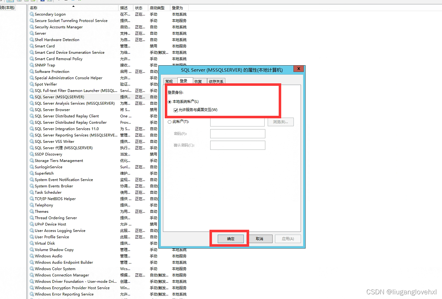Screen dimensions: 442x299
Task: Uncheck 允许服务与桌面交互(W)
Action: click(x=175, y=109)
